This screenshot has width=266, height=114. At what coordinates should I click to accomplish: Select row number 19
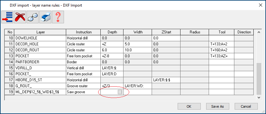point(9,92)
